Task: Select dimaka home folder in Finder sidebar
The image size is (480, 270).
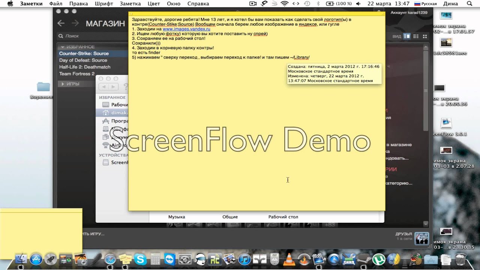Action: (112, 112)
